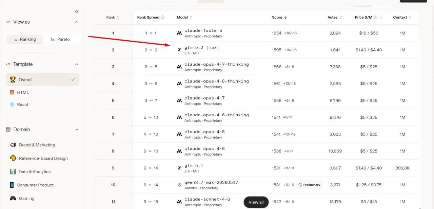Click the Price $/M info icon
The height and width of the screenshot is (209, 434).
(375, 17)
